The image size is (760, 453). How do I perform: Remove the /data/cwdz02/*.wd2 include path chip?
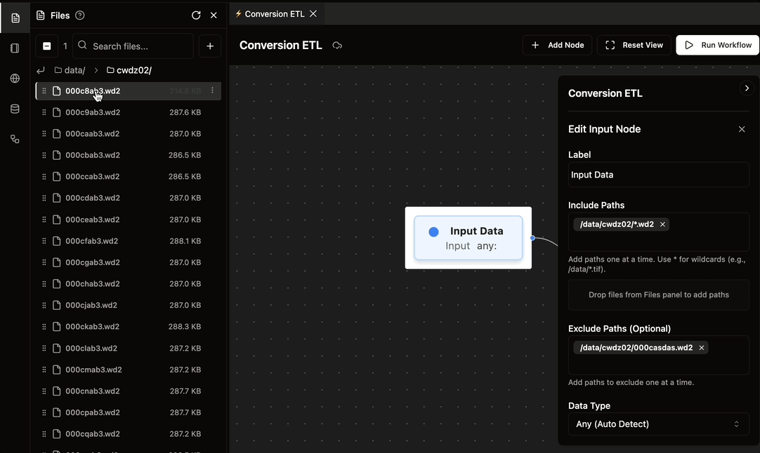[x=662, y=224]
